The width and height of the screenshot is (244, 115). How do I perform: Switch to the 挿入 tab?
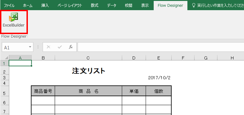click(45, 6)
